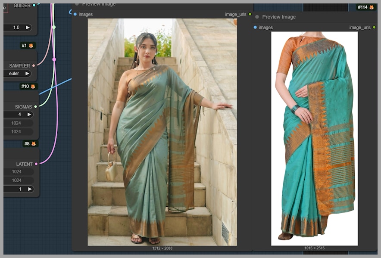Click the image_urls output label on the left preview node
The image size is (381, 258).
tap(235, 14)
